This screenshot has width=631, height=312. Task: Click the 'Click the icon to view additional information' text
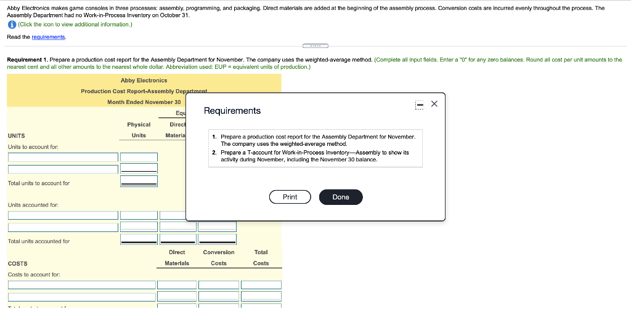(75, 25)
